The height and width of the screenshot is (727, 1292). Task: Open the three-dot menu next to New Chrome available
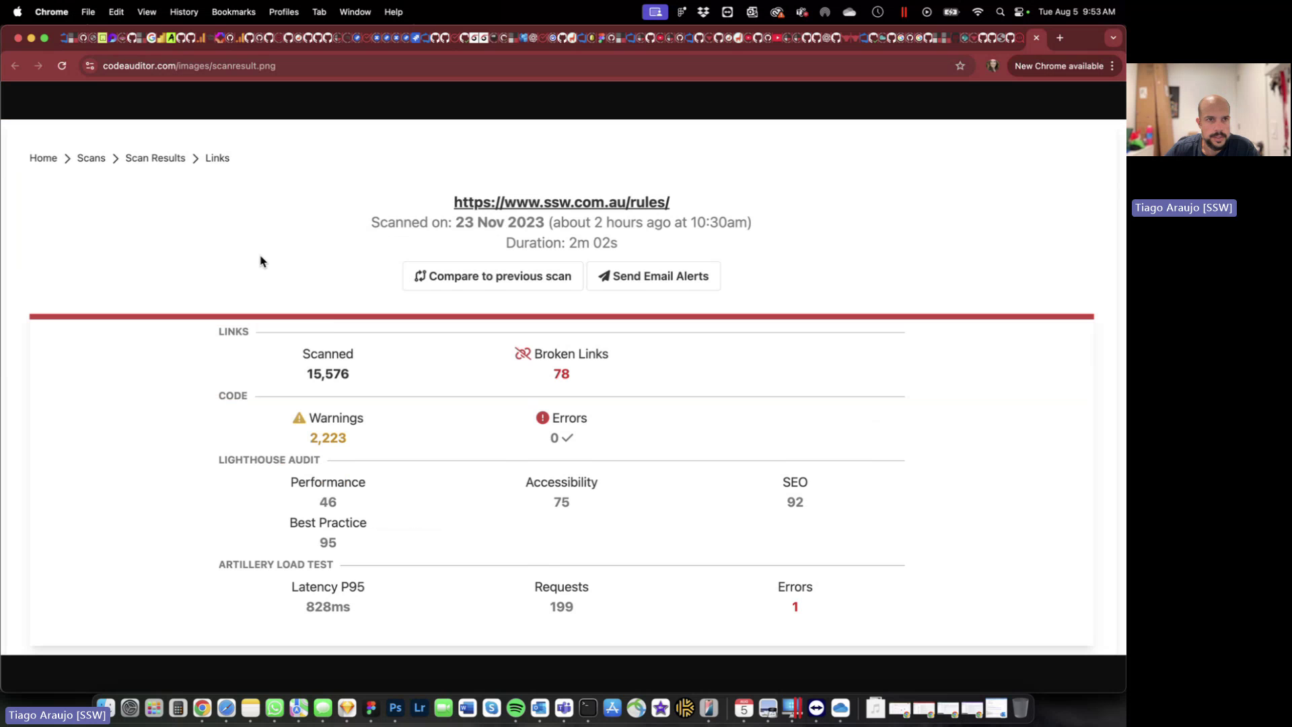coord(1113,66)
